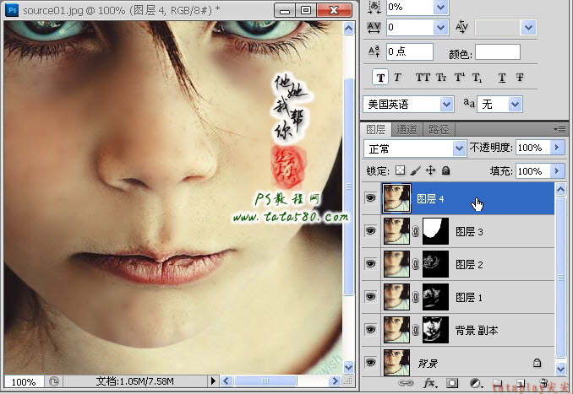The image size is (573, 394).
Task: Click the lock transparent pixels icon
Action: [401, 170]
